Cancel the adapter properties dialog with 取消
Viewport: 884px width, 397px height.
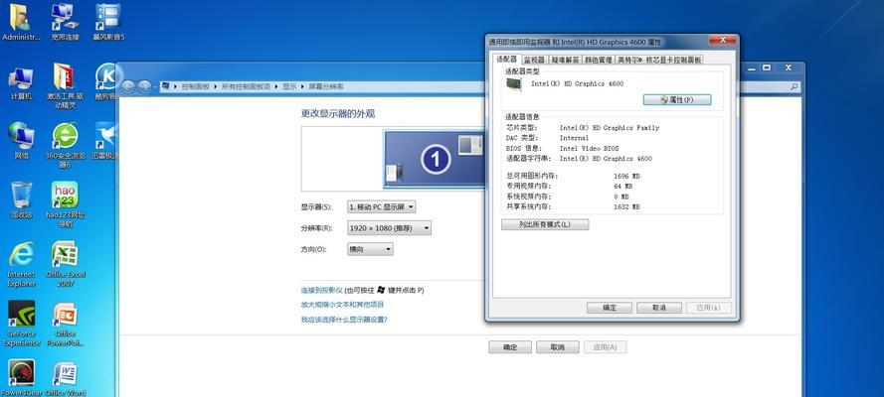tap(659, 308)
